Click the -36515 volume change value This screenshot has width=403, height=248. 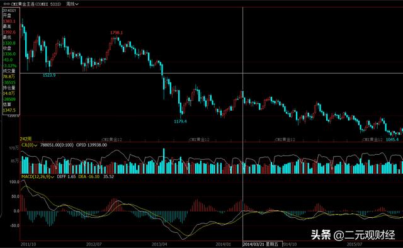(x=9, y=82)
